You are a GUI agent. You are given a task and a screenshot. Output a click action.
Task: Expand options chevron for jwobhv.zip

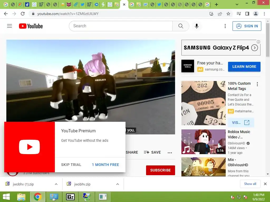click(118, 184)
